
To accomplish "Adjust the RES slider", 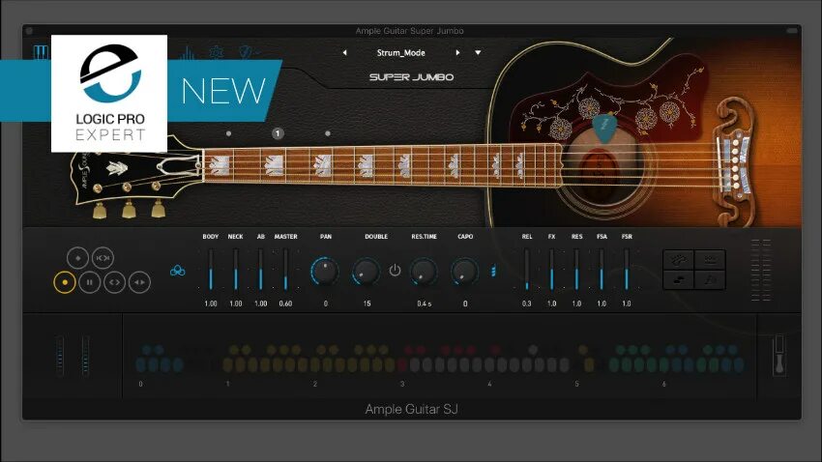I will [576, 270].
